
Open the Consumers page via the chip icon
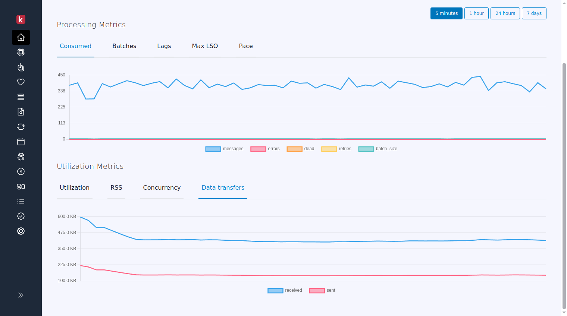tap(21, 52)
